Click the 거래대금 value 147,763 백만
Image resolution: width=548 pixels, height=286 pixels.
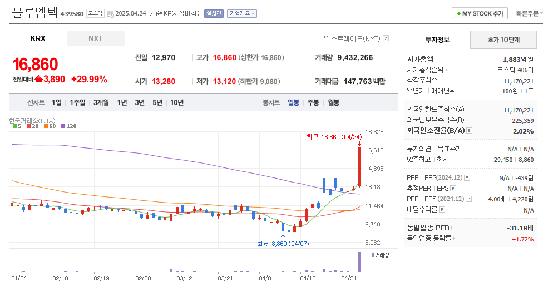364,81
